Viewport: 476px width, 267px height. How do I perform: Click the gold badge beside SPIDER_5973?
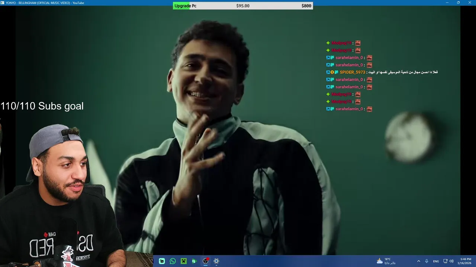tap(332, 72)
